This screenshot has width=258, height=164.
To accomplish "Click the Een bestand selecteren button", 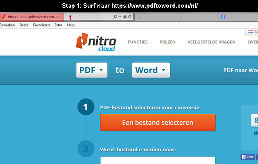I will point(158,123).
